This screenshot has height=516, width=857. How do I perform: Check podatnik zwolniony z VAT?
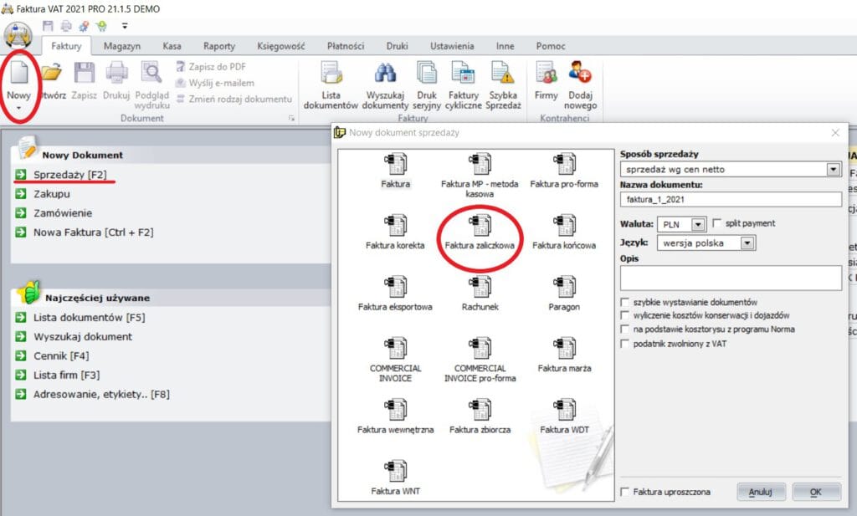tap(625, 343)
